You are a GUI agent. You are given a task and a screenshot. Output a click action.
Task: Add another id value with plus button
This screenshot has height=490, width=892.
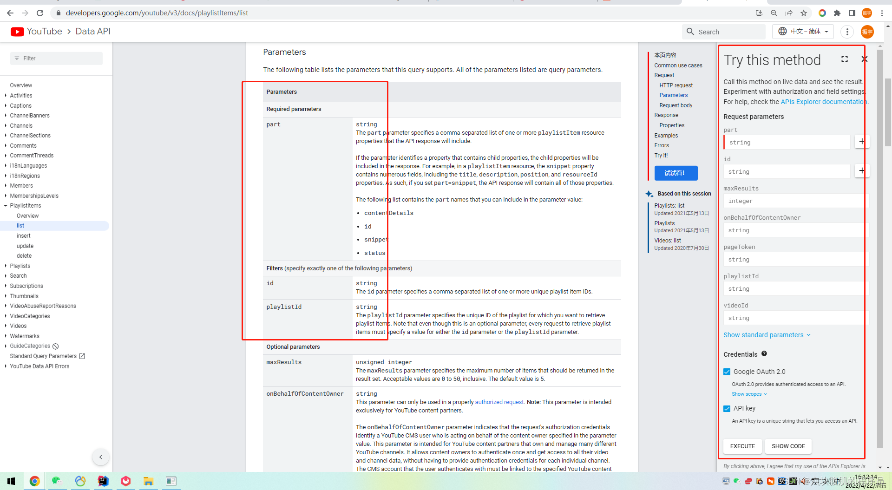click(862, 171)
